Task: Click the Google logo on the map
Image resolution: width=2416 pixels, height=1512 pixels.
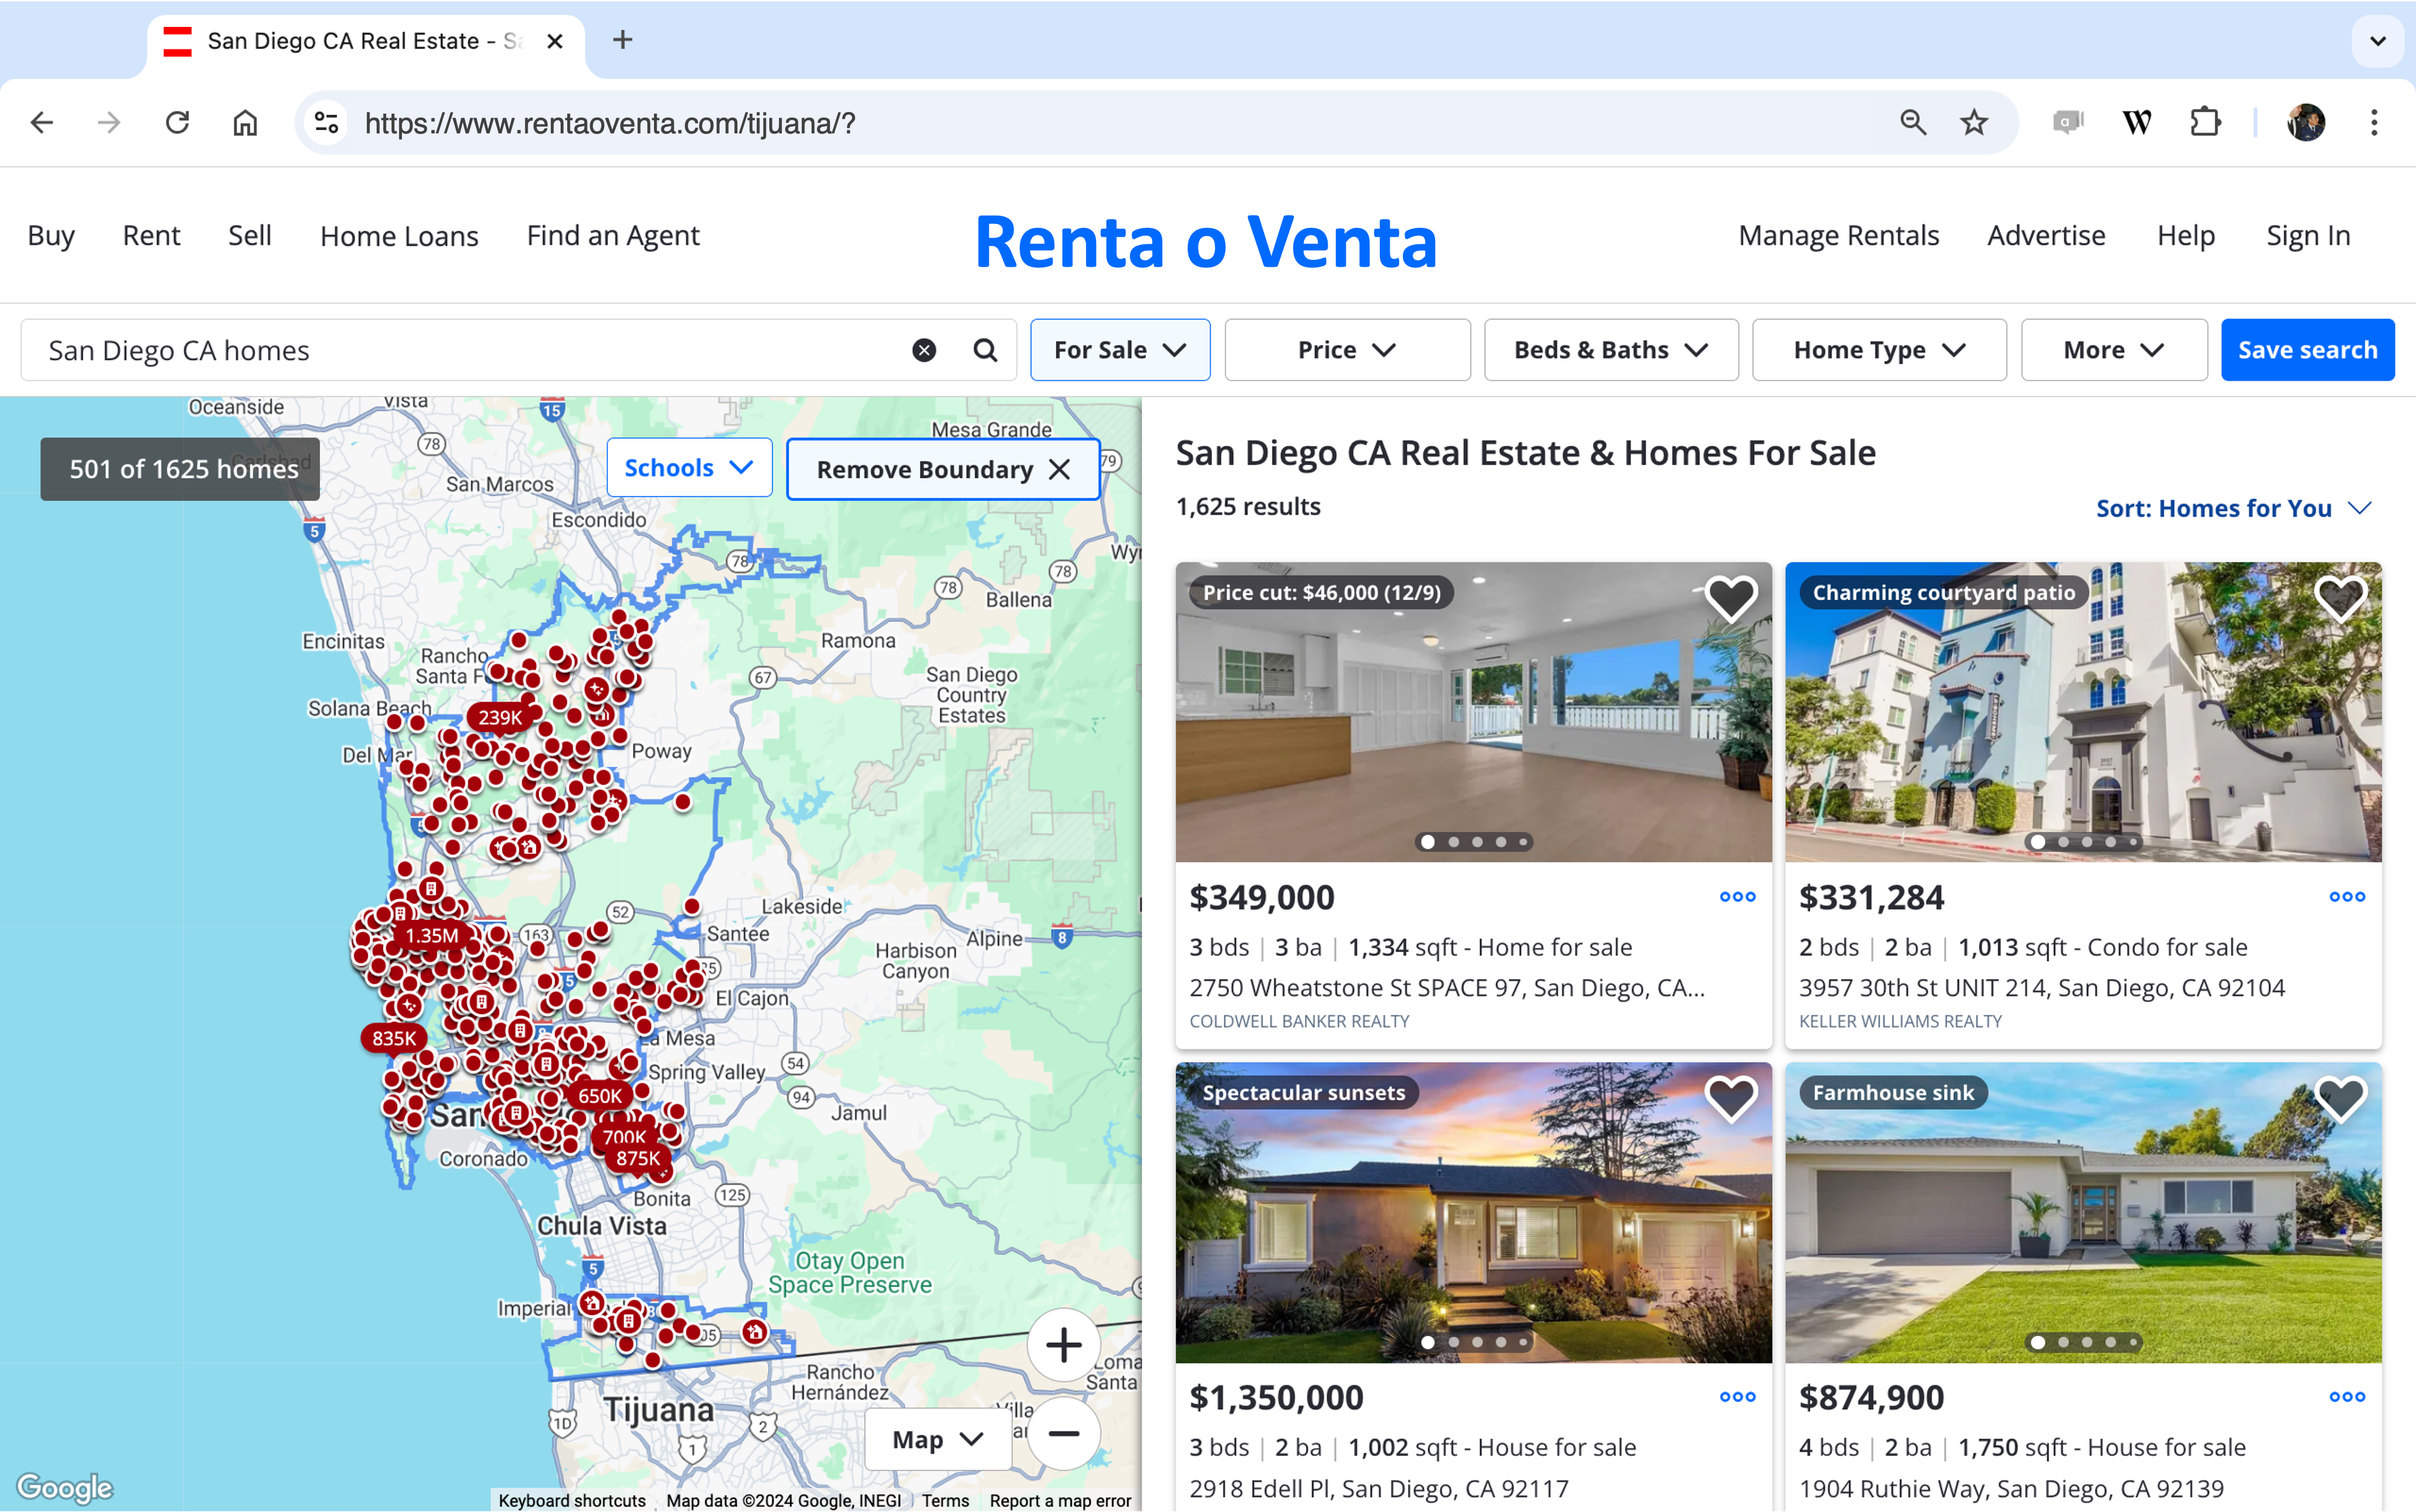Action: [x=64, y=1487]
